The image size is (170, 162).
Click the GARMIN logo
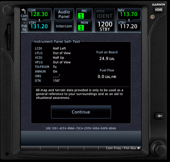(x=158, y=4)
